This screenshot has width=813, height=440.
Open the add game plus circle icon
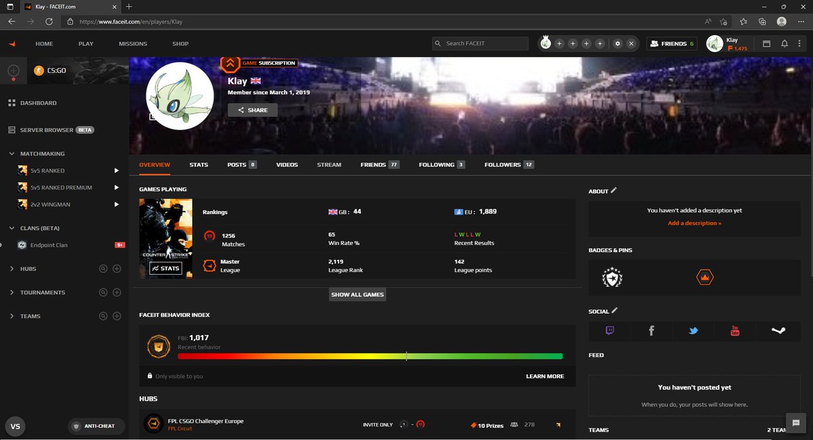13,70
